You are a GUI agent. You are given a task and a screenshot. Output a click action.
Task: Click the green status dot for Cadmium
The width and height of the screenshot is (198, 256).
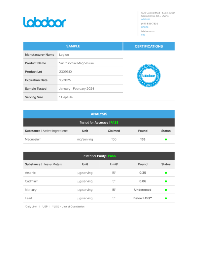pos(166,181)
